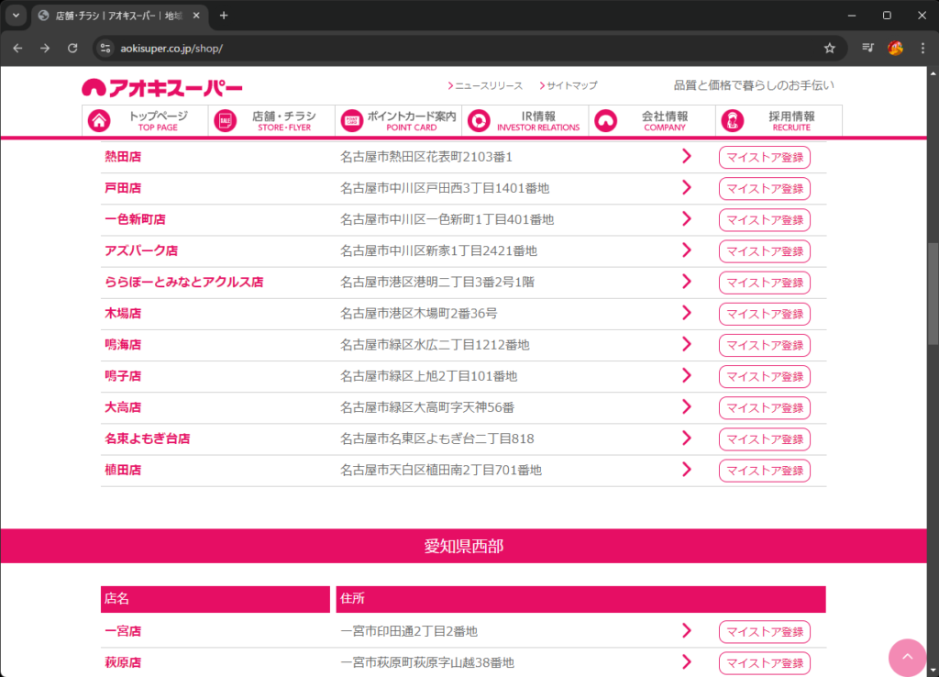Open the site information icon in address bar
This screenshot has height=677, width=939.
pos(105,48)
